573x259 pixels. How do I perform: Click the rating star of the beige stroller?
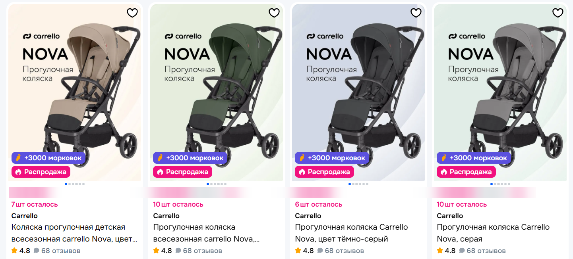point(15,251)
